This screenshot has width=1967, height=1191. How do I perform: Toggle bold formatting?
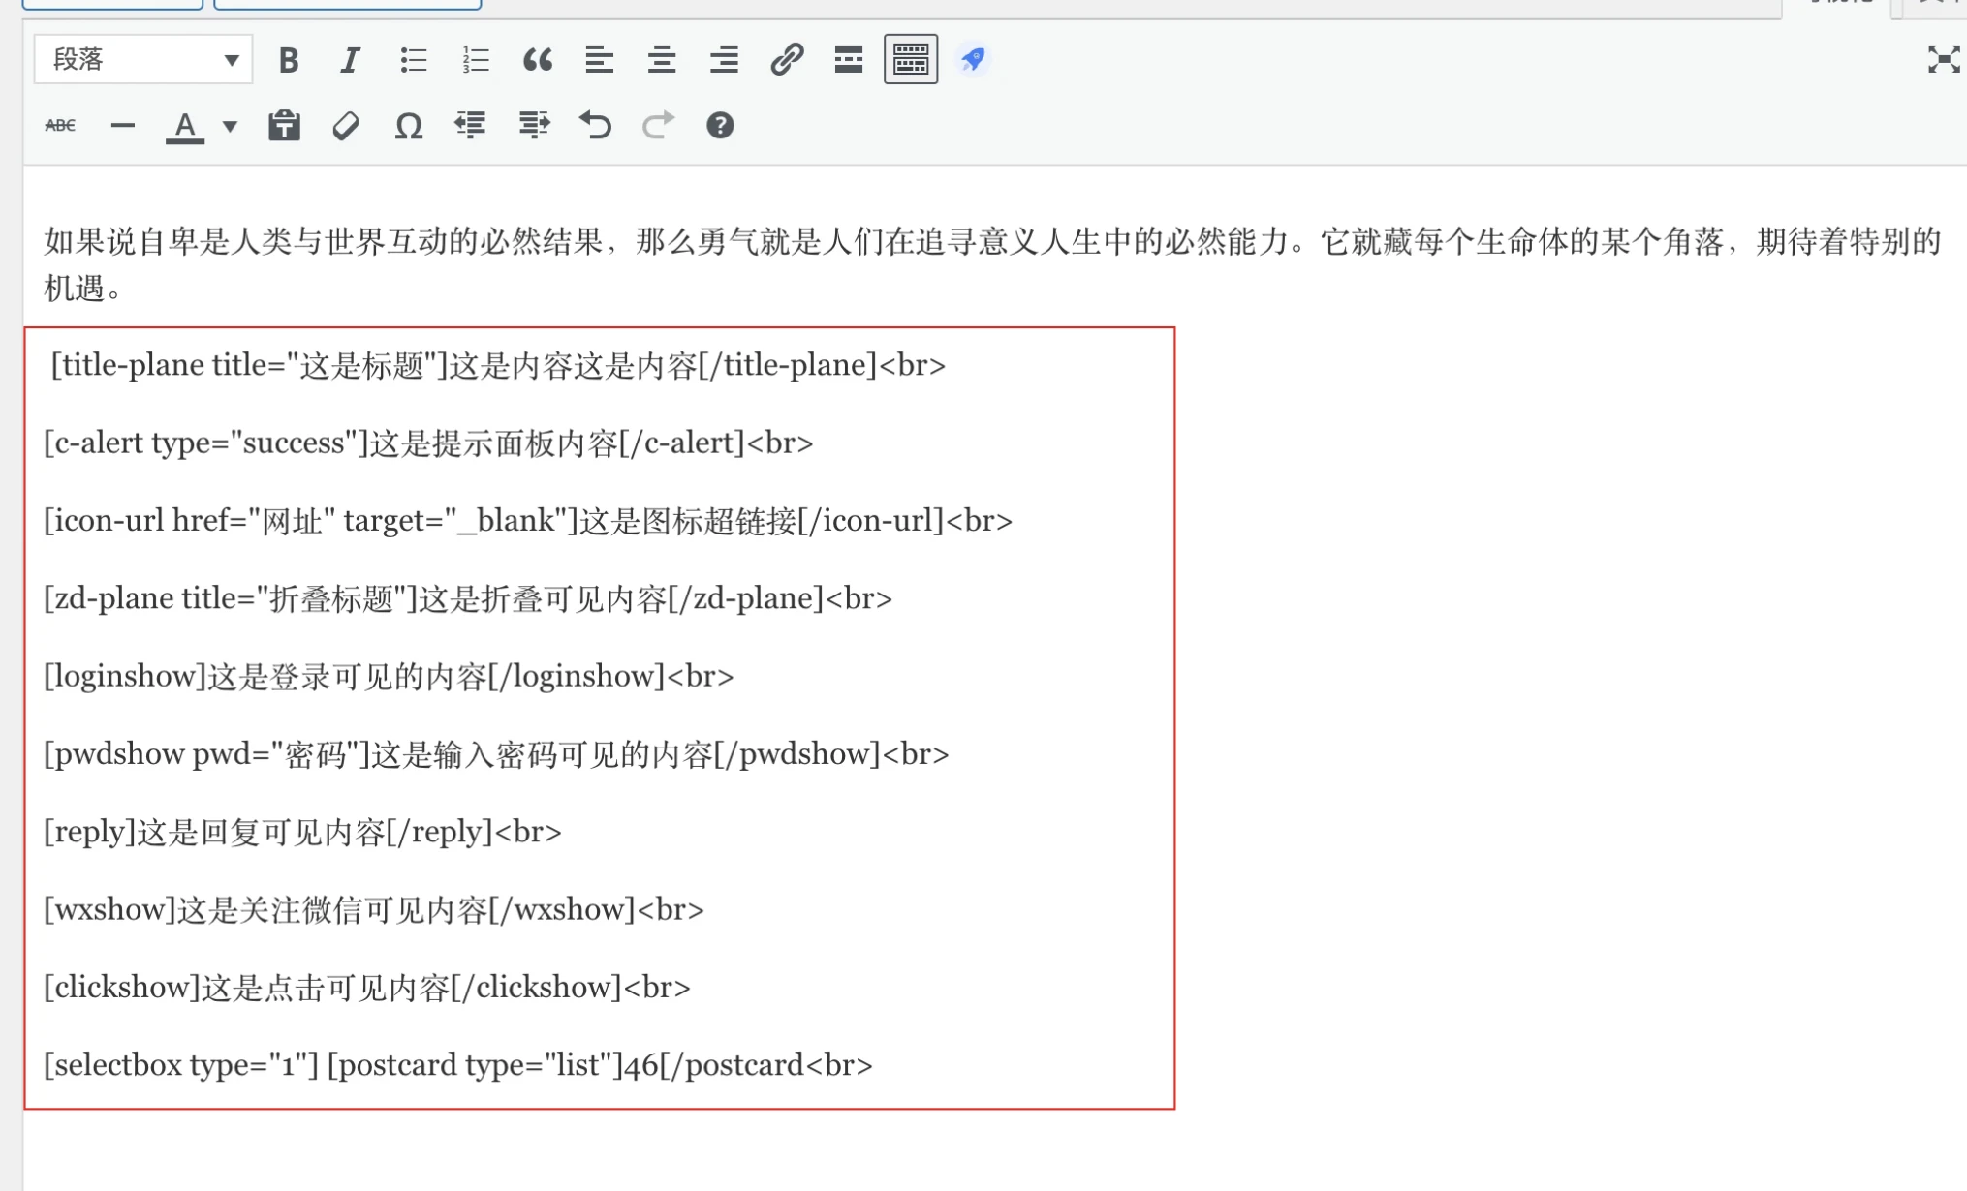(288, 60)
